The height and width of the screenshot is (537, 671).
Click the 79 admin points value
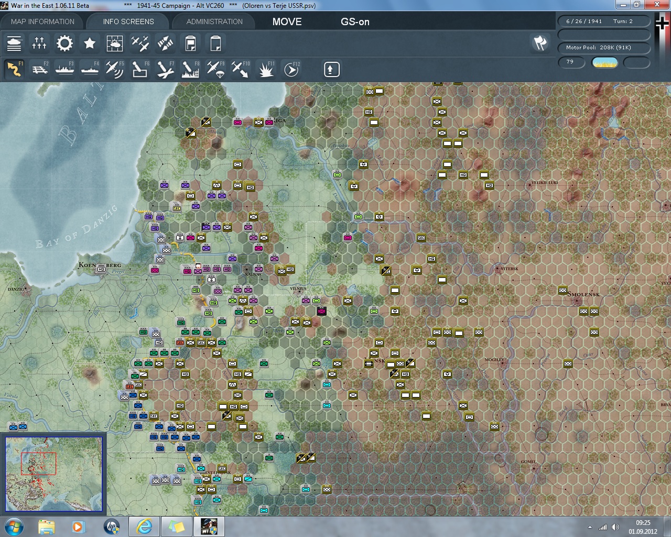571,62
